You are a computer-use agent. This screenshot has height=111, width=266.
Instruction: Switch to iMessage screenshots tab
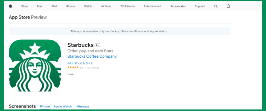pyautogui.click(x=83, y=106)
